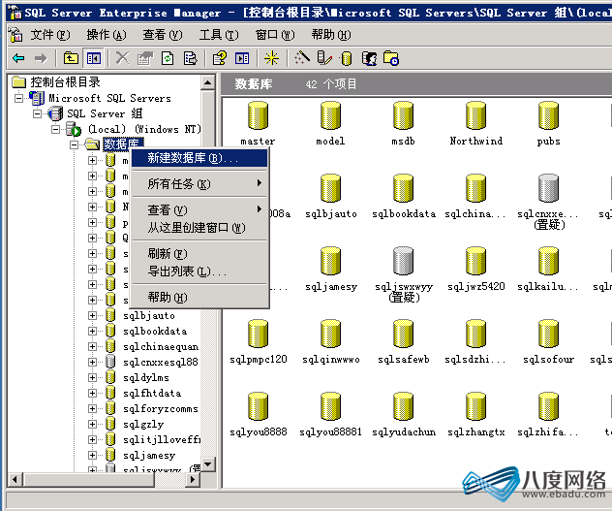The width and height of the screenshot is (612, 511).
Task: Select sqlforyzcomms in the tree
Action: 161,409
